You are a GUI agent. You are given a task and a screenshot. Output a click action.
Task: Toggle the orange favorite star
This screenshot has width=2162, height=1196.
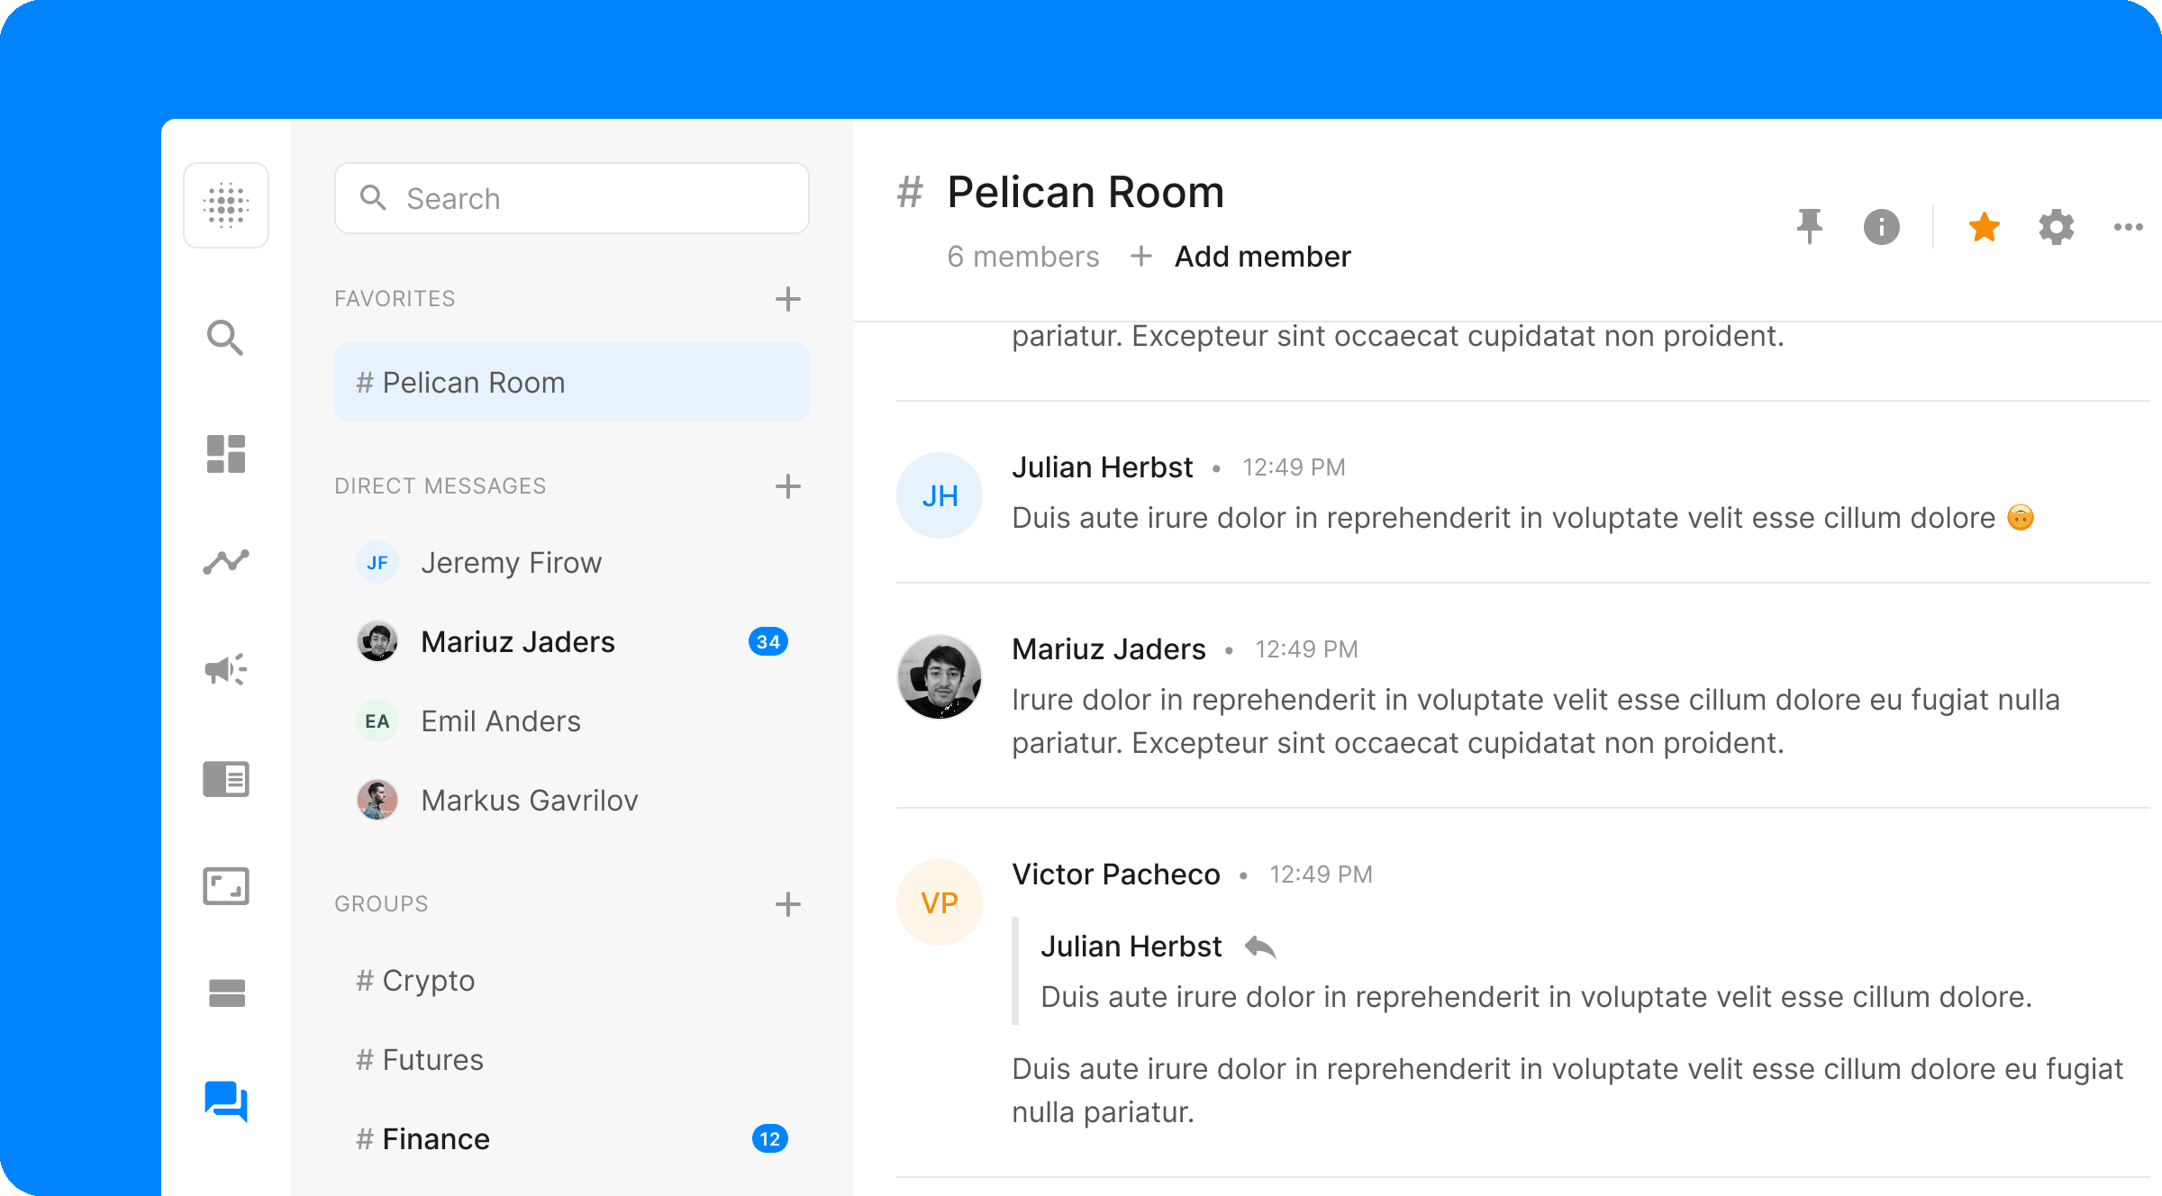coord(1984,227)
